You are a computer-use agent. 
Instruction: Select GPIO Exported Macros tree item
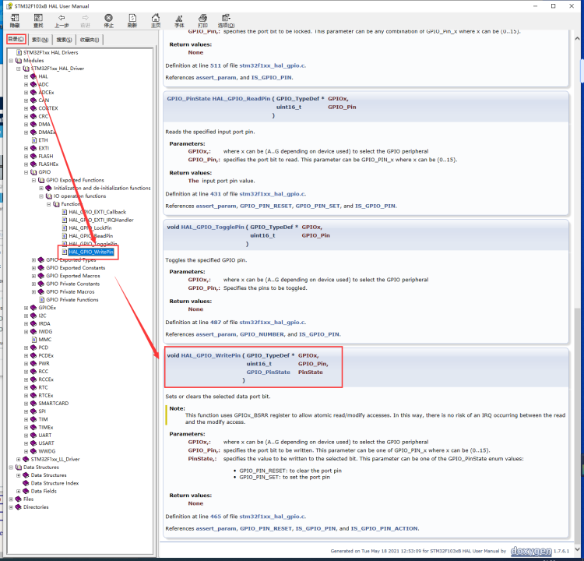pyautogui.click(x=73, y=276)
